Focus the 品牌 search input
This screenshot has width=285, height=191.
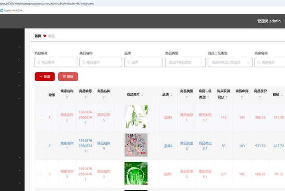144,63
